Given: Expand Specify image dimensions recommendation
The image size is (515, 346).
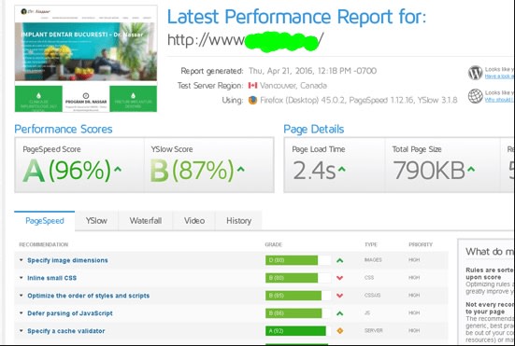Looking at the screenshot, I should tap(21, 260).
